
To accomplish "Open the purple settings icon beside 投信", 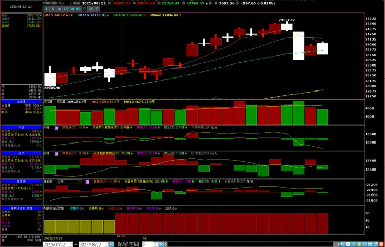I will pos(57,154).
